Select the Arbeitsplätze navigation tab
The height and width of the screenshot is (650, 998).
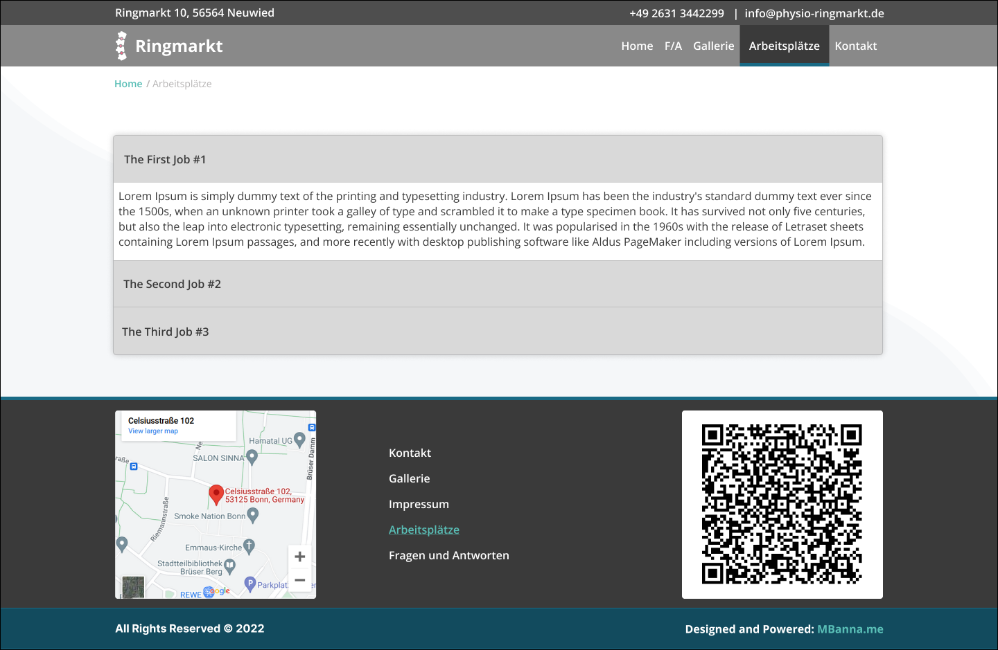[785, 46]
